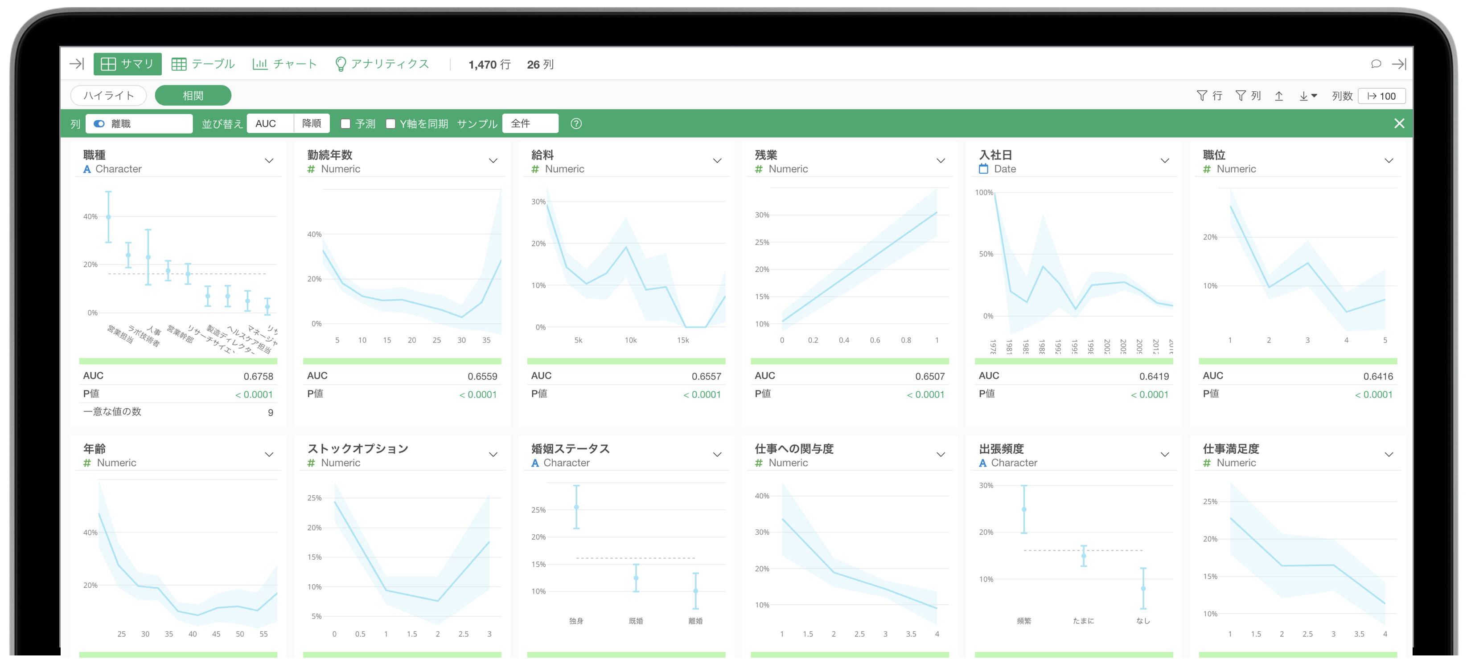Screen dimensions: 1471x659
Task: Click the Numeric hash icon under 仕事満足度
Action: pos(1207,463)
